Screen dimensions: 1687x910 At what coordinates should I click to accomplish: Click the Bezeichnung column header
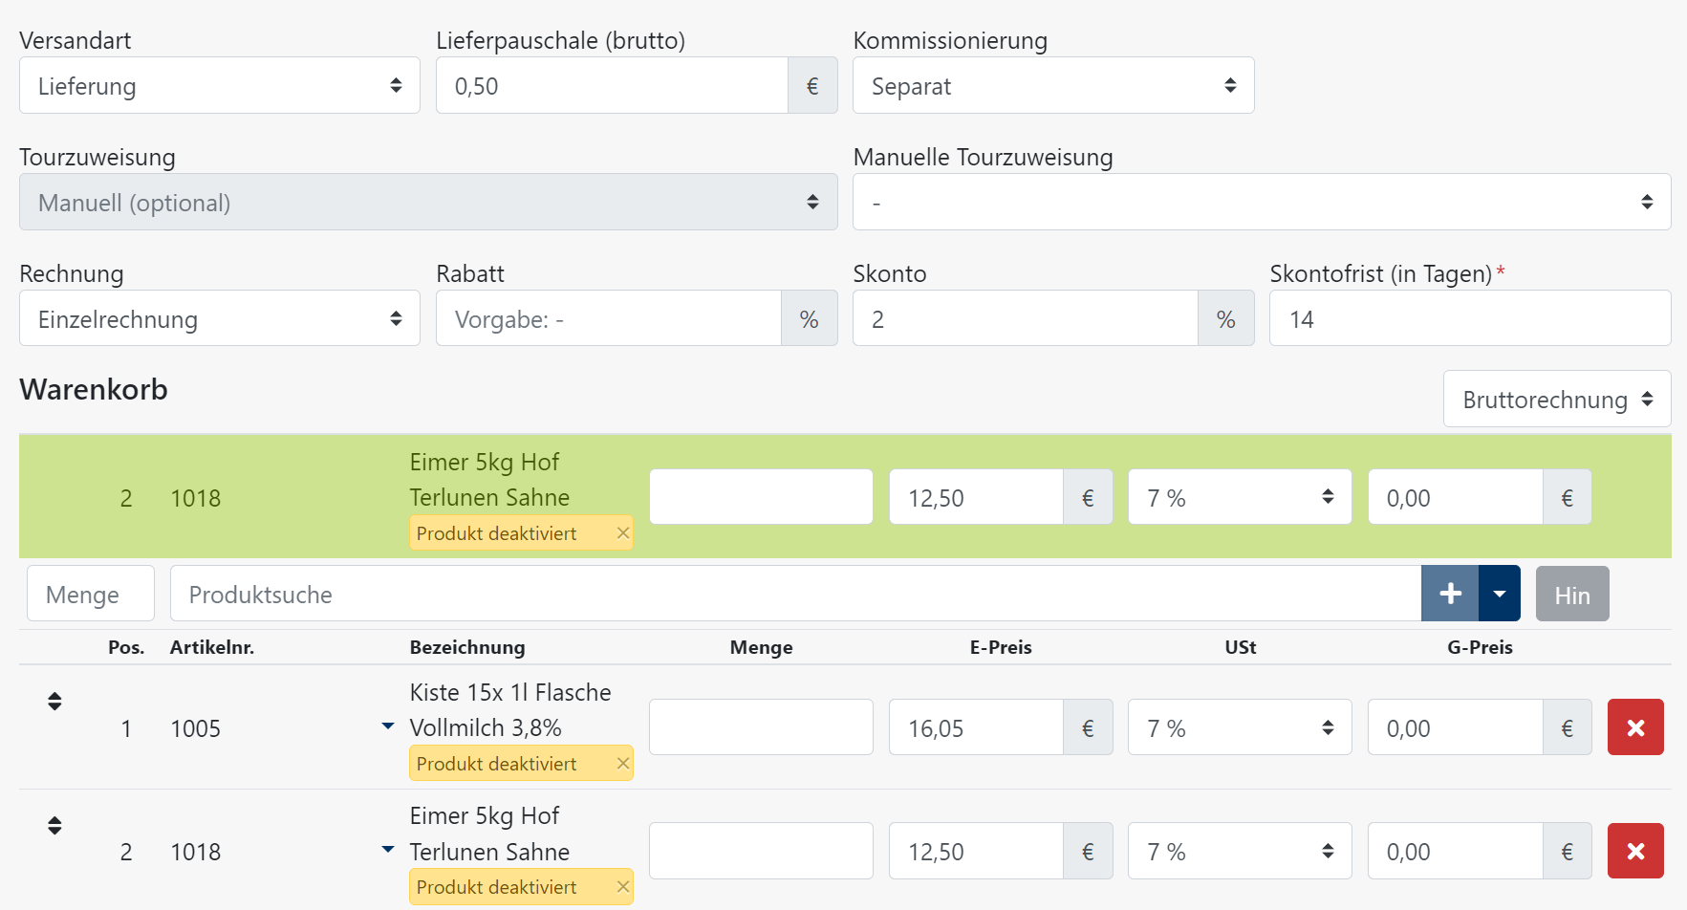click(x=467, y=647)
